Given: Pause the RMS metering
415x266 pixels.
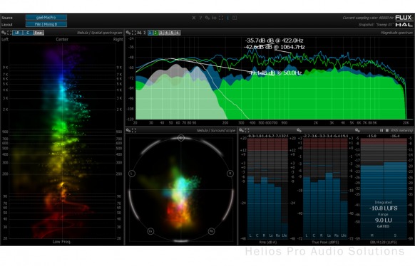Looking at the screenshot, I should click(x=381, y=130).
